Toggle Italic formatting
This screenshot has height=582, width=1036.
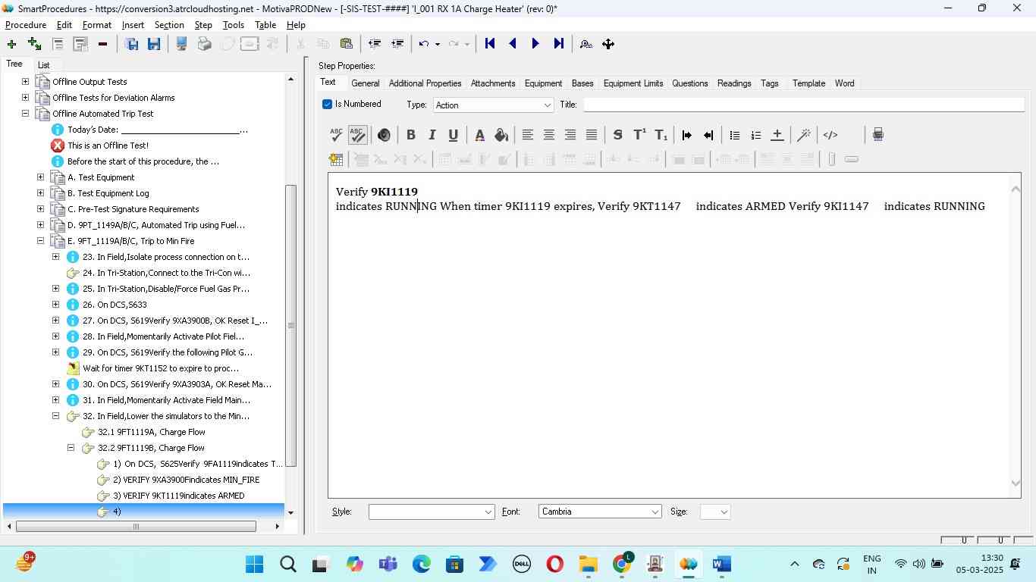click(432, 135)
